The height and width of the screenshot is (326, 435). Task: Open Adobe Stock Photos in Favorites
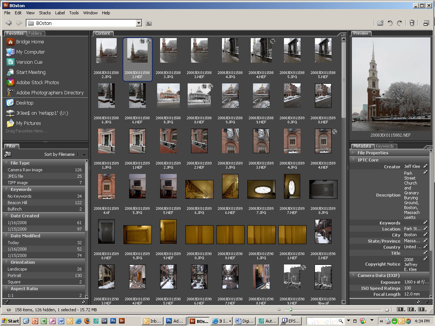click(x=37, y=82)
